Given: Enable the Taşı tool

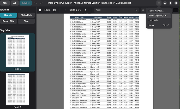Looking at the screenshot, I should pyautogui.click(x=26, y=21).
